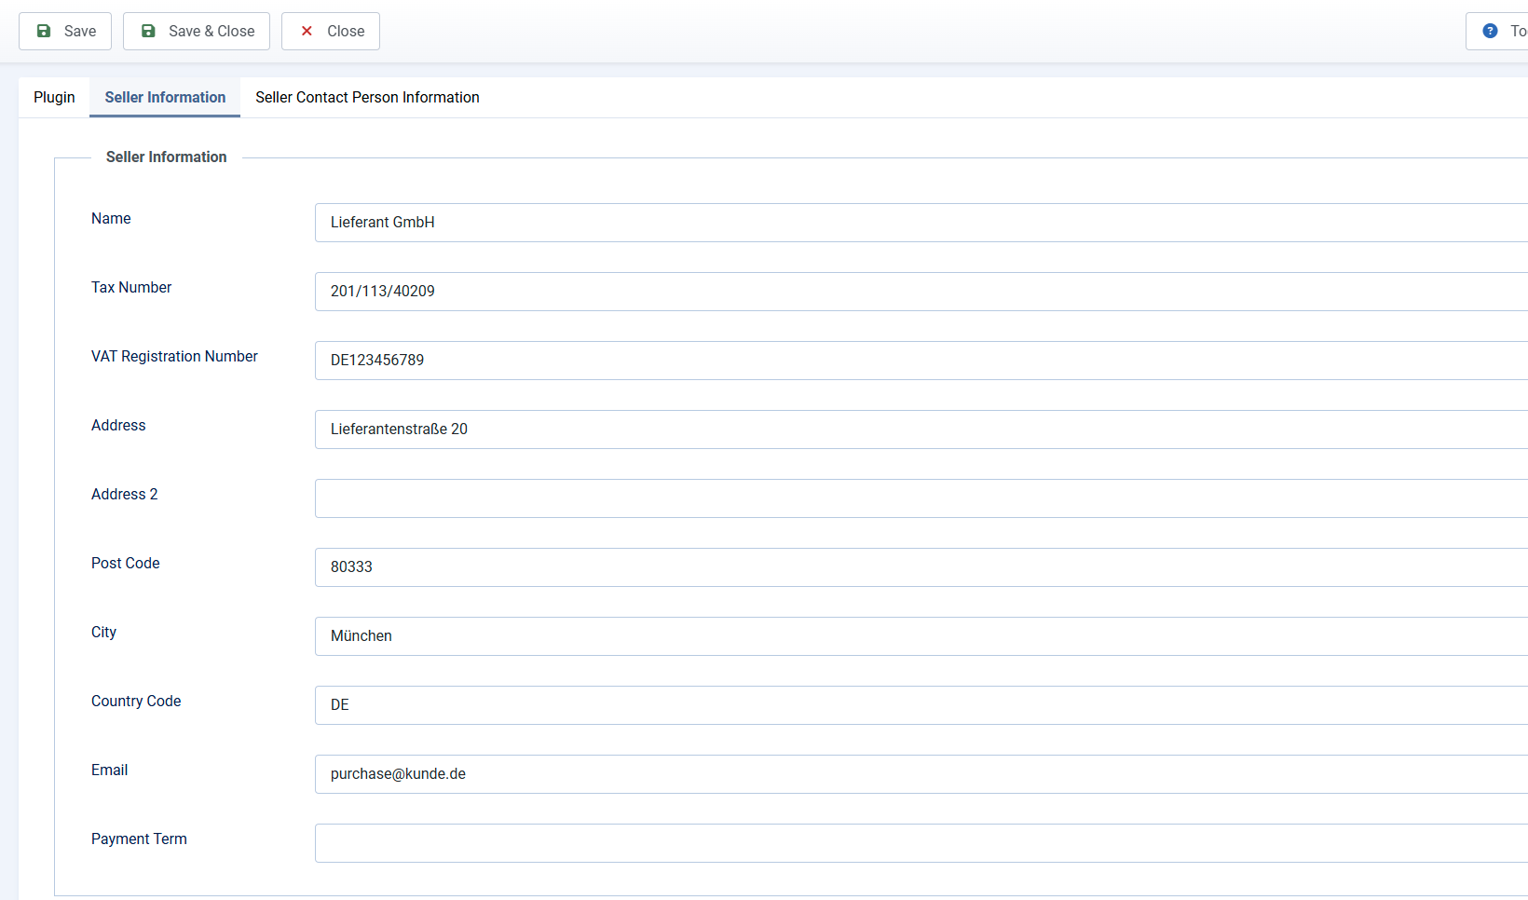Click the Close button
Screen dimensions: 1528x900
click(331, 31)
